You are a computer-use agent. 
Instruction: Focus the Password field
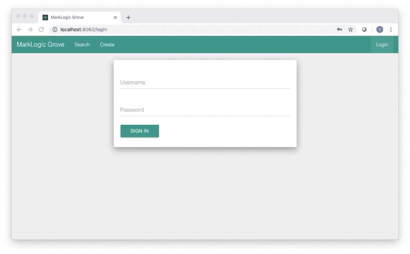pos(205,110)
